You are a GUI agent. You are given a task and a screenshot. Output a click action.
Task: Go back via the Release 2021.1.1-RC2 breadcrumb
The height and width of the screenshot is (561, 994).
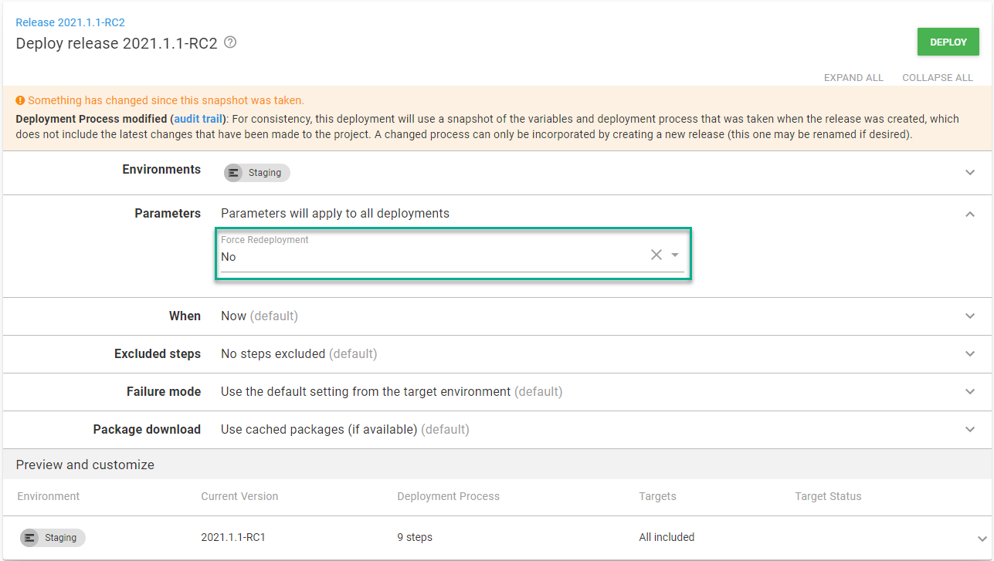(x=70, y=22)
